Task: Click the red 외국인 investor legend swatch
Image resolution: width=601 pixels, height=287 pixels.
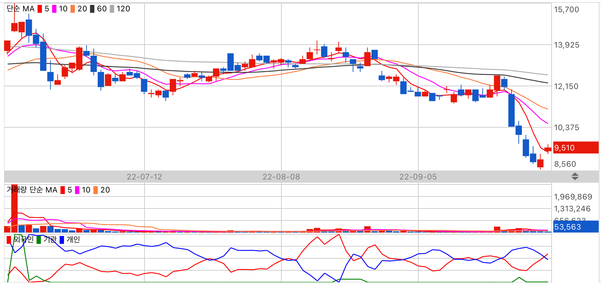Action: (x=9, y=240)
